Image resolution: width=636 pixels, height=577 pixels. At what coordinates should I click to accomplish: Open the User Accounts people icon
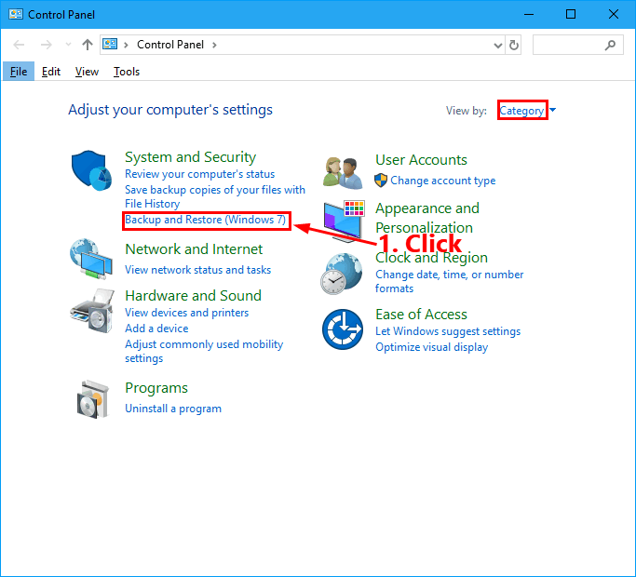coord(344,173)
